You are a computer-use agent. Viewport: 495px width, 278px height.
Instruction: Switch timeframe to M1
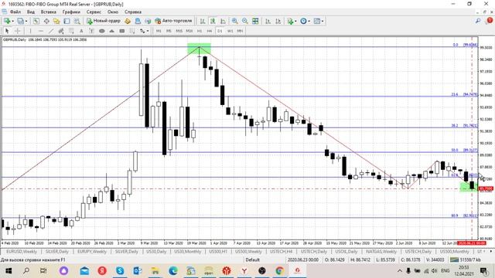click(x=159, y=31)
